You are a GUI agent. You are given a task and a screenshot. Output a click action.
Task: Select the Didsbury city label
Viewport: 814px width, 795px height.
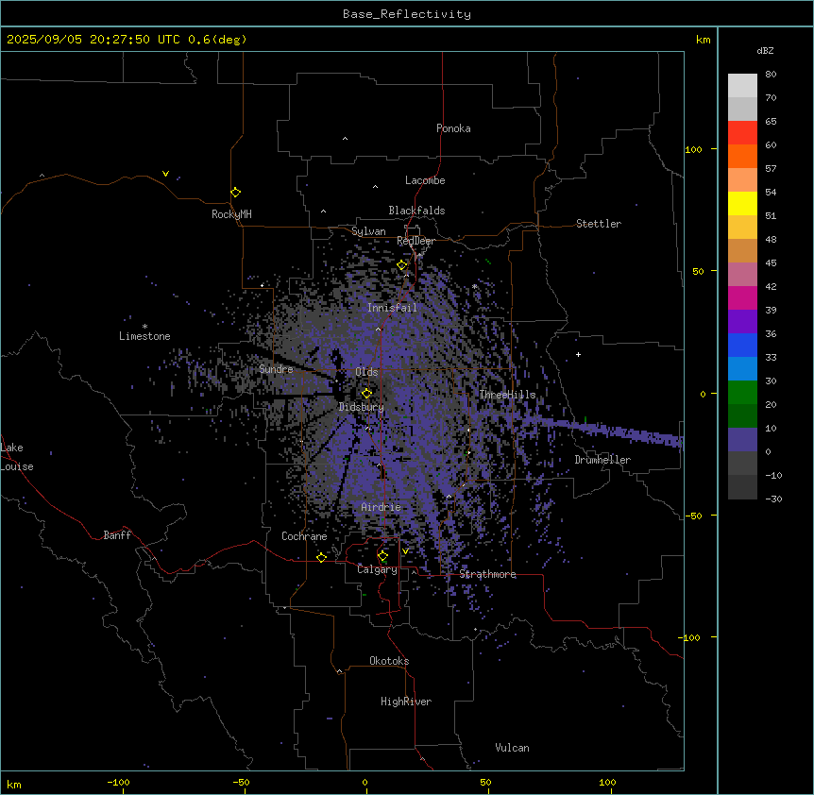pos(362,407)
